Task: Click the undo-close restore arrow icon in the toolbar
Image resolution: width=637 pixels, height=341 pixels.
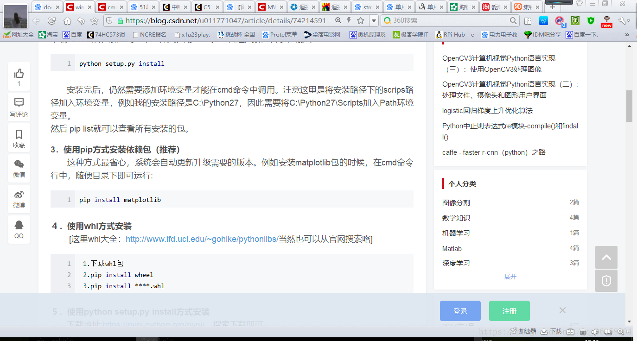Action: (81, 20)
